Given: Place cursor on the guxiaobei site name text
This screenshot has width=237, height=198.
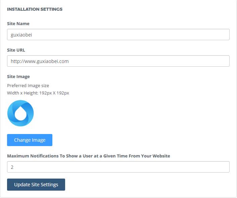Looking at the screenshot, I should pos(21,35).
